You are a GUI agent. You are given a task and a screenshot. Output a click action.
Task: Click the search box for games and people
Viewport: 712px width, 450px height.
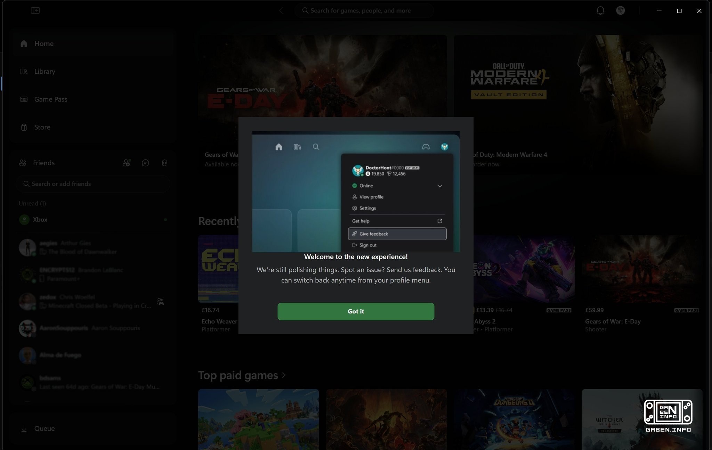tap(364, 10)
